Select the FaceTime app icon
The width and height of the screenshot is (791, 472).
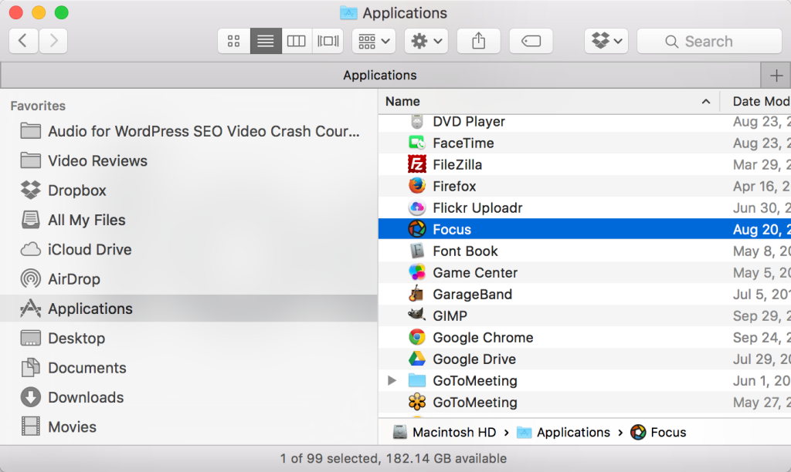coord(416,143)
